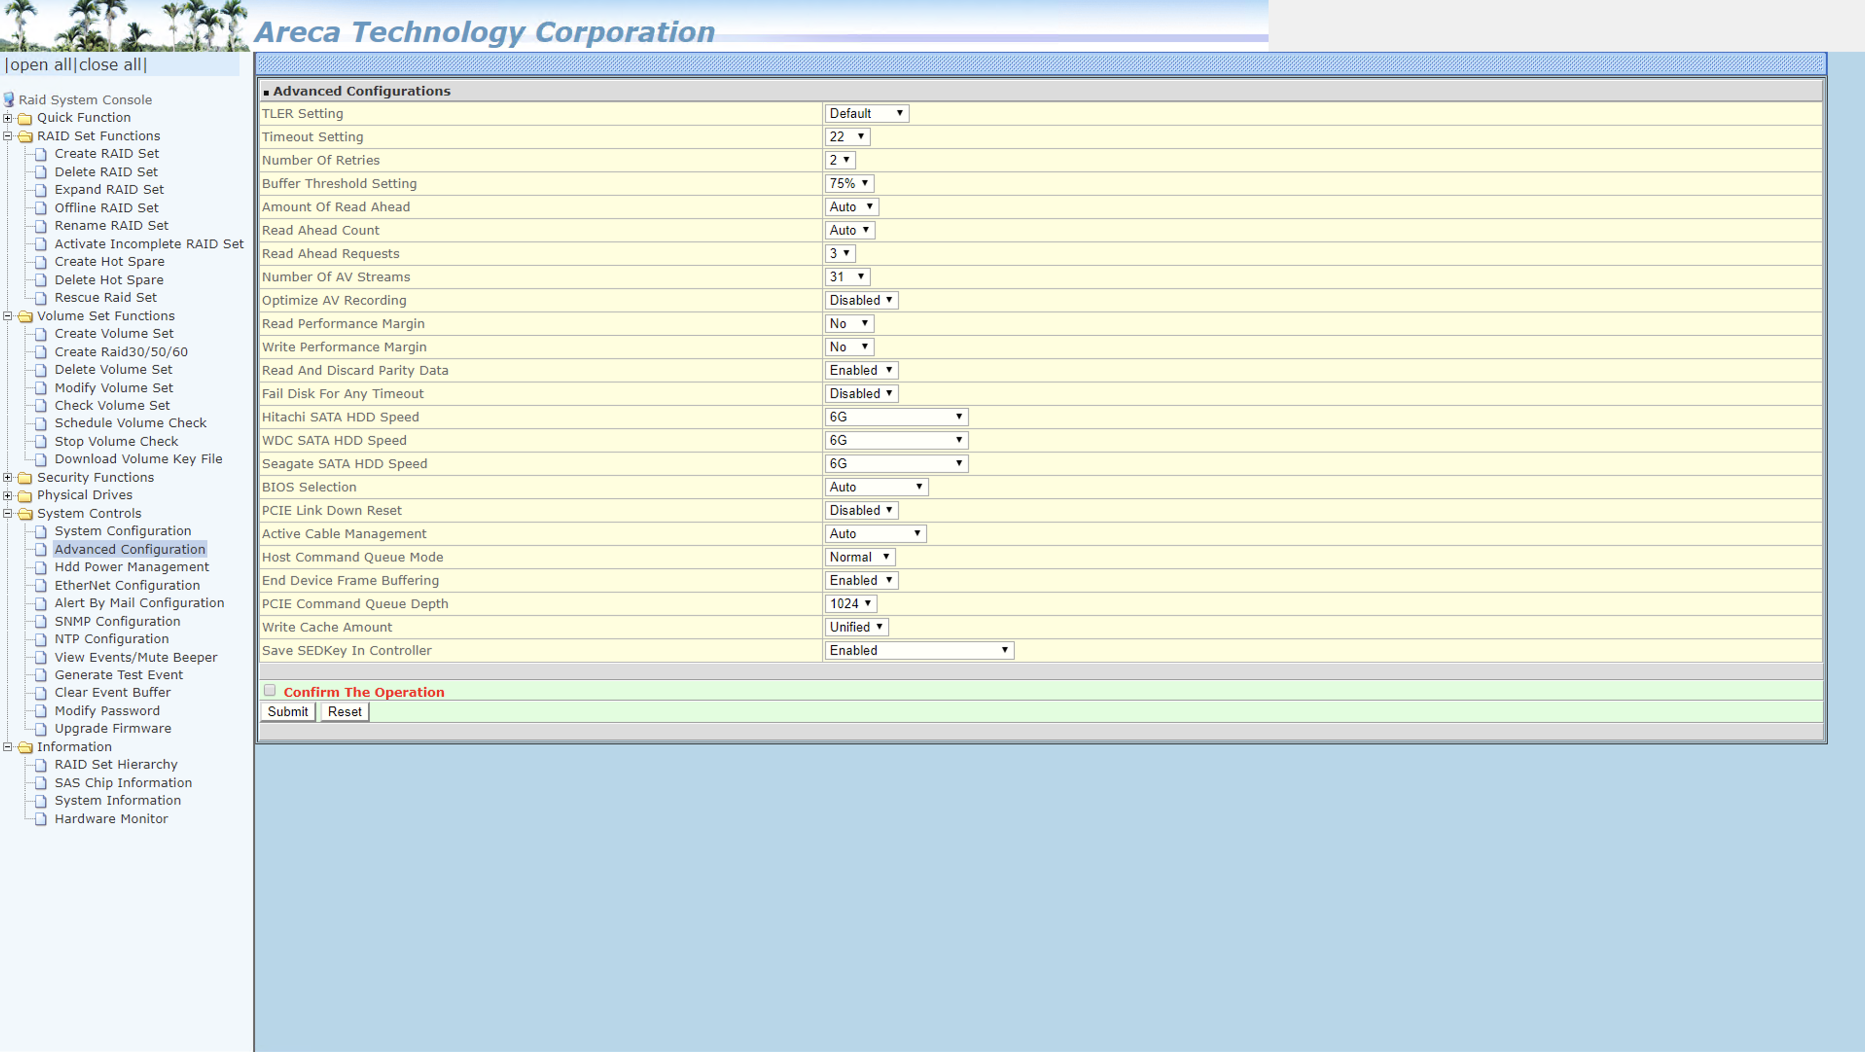Click the RAID Set Functions folder icon
Viewport: 1865px width, 1052px height.
[x=25, y=136]
